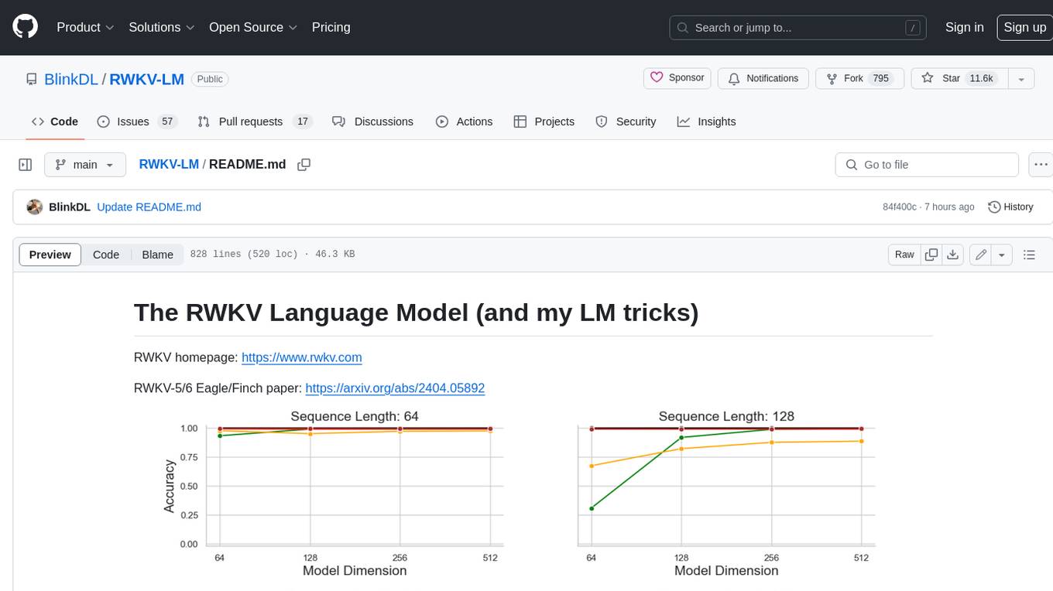Open BlinkDL commit author link
The image size is (1053, 591).
[70, 207]
